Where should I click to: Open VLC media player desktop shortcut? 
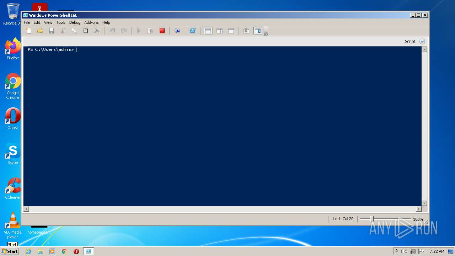12,226
